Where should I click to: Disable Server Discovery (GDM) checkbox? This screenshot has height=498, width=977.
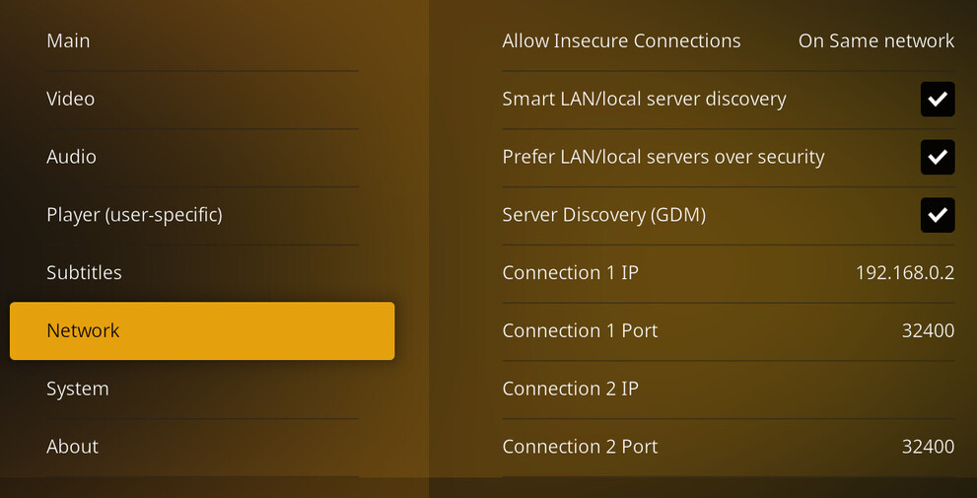[x=937, y=215]
